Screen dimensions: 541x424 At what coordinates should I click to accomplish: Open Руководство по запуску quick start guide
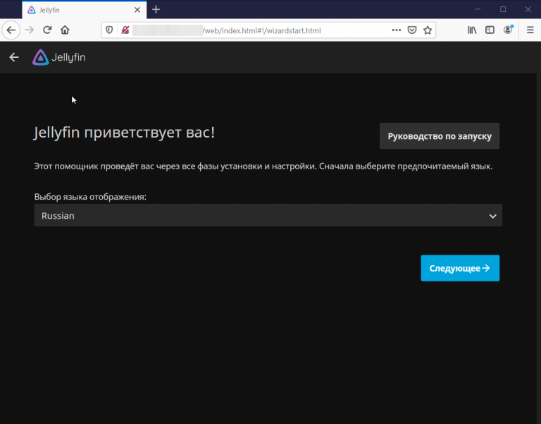pos(439,136)
